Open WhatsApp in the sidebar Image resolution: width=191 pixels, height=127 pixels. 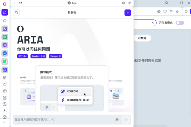coord(5,62)
